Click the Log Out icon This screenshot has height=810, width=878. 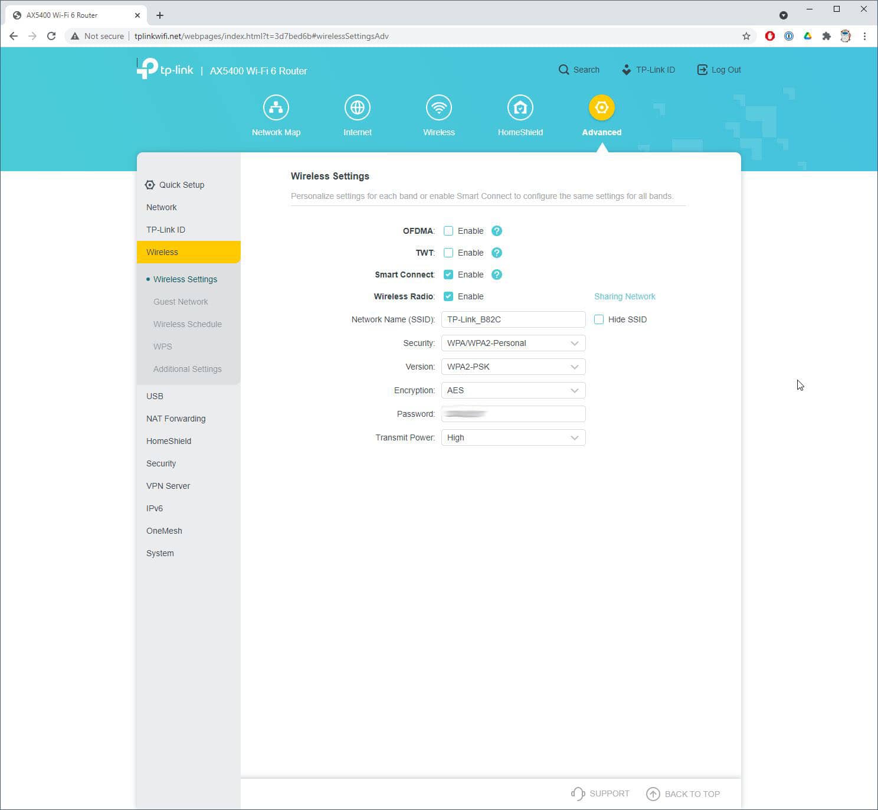[702, 70]
